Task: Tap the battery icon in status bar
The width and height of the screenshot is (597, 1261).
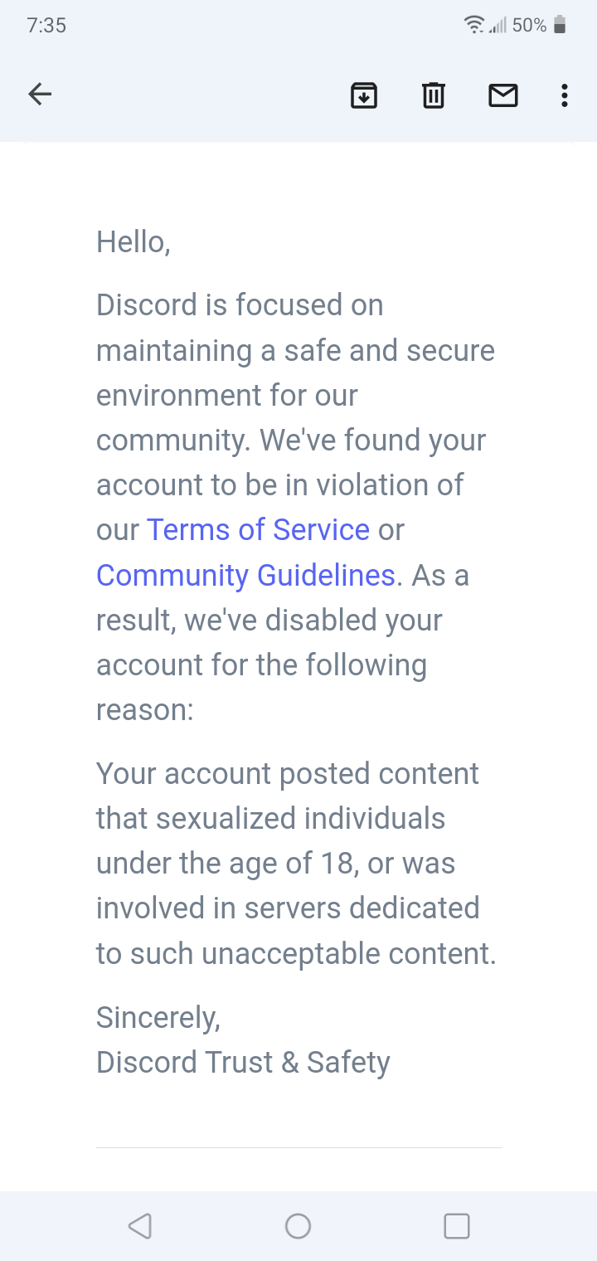Action: (560, 25)
